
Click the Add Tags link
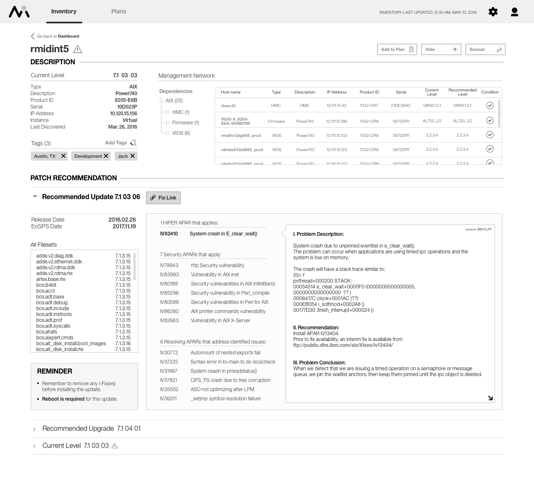(116, 143)
